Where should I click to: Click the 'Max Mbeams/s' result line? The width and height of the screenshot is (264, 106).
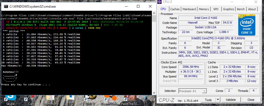coord(25,66)
